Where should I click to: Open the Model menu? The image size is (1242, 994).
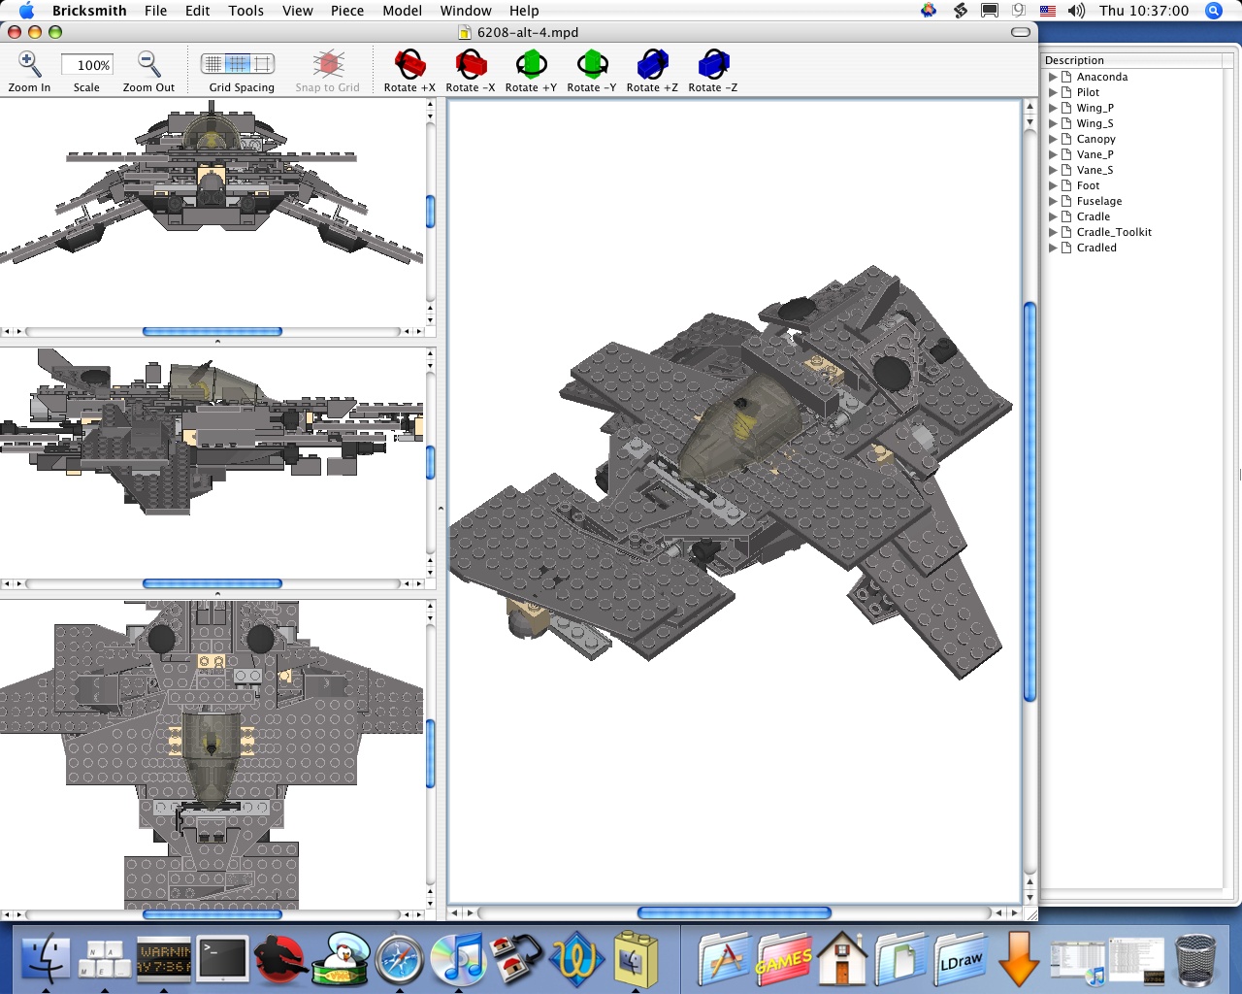[402, 11]
